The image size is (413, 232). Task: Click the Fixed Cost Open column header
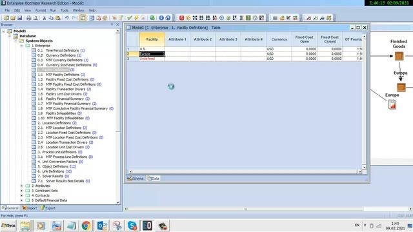pyautogui.click(x=305, y=39)
